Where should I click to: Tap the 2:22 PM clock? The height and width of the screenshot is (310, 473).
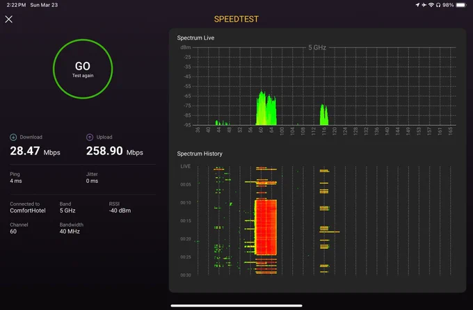[x=16, y=5]
